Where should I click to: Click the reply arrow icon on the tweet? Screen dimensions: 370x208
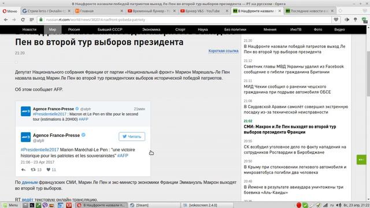23,169
